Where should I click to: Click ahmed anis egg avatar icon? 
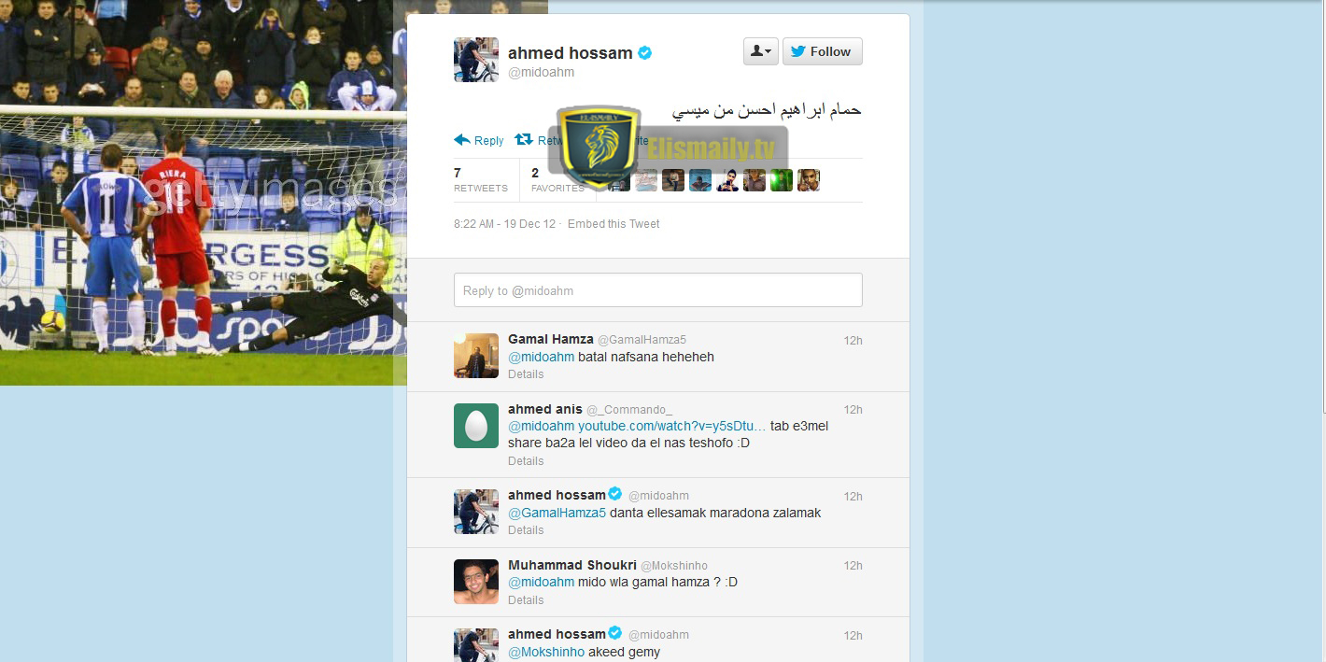point(476,426)
